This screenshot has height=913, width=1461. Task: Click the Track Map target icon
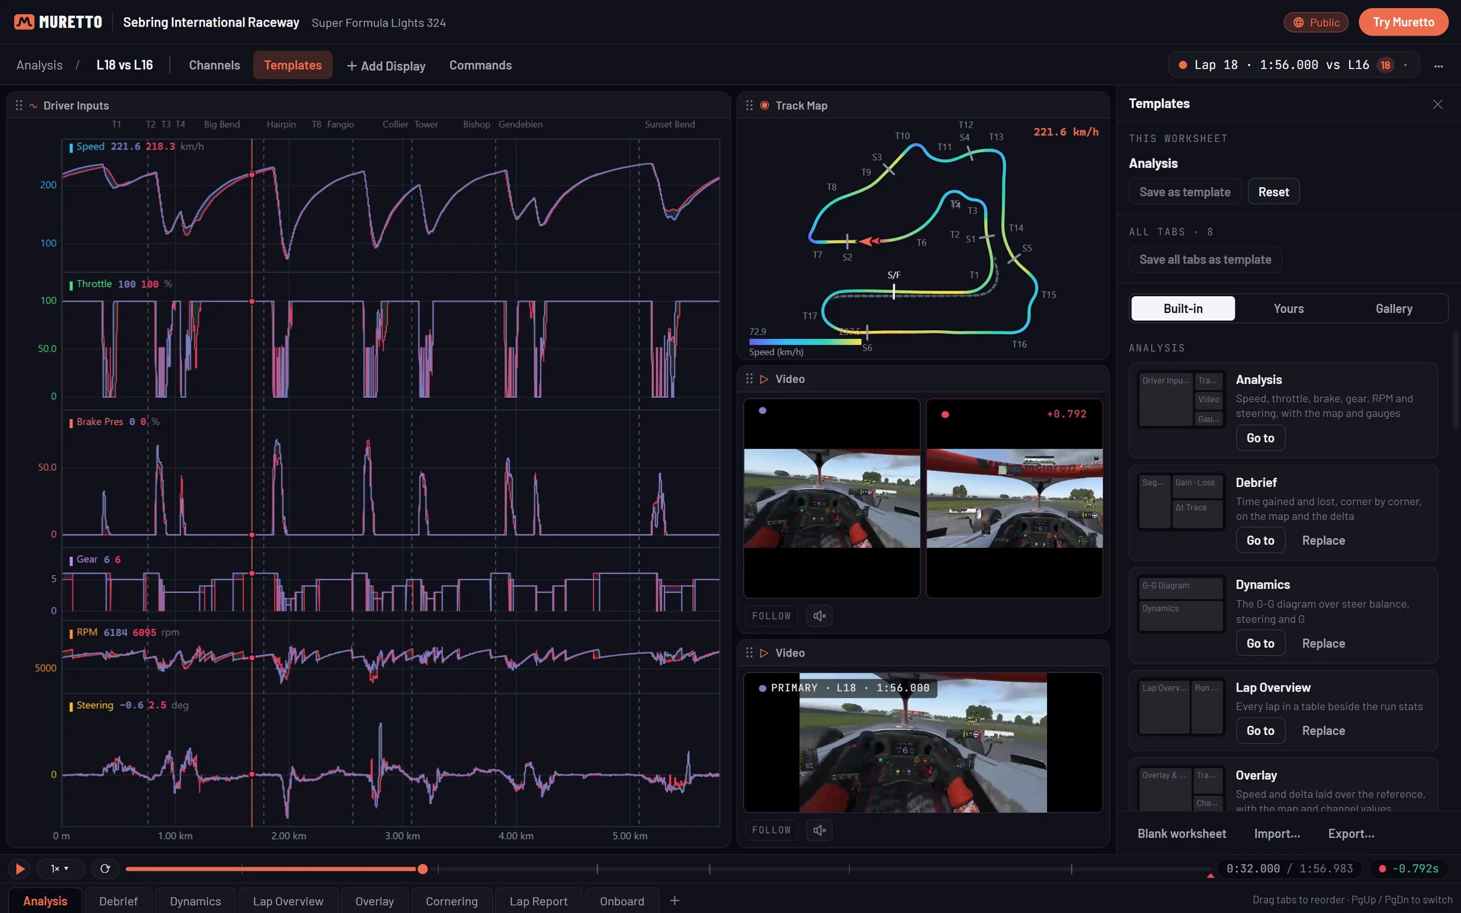click(x=764, y=106)
